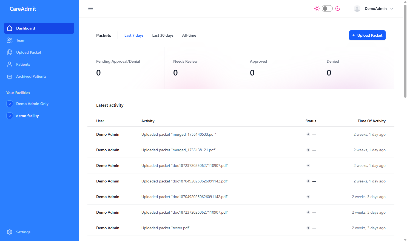This screenshot has width=407, height=241.
Task: Click the CareAdmit logo link
Action: (x=23, y=9)
